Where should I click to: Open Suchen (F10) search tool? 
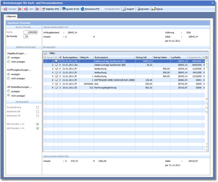(70, 9)
